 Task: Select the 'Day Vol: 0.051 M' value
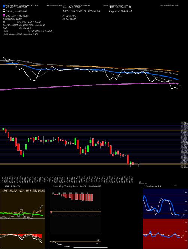point(120,11)
